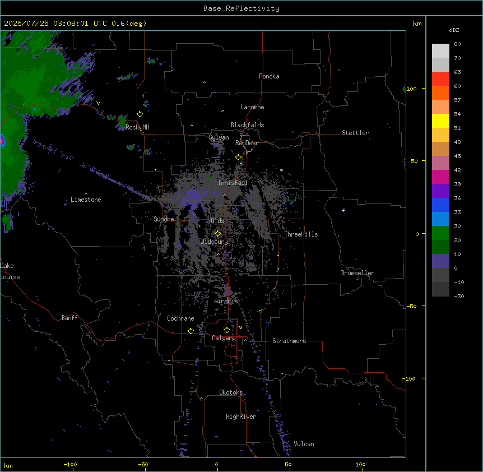Click the Ponoka city label

269,76
